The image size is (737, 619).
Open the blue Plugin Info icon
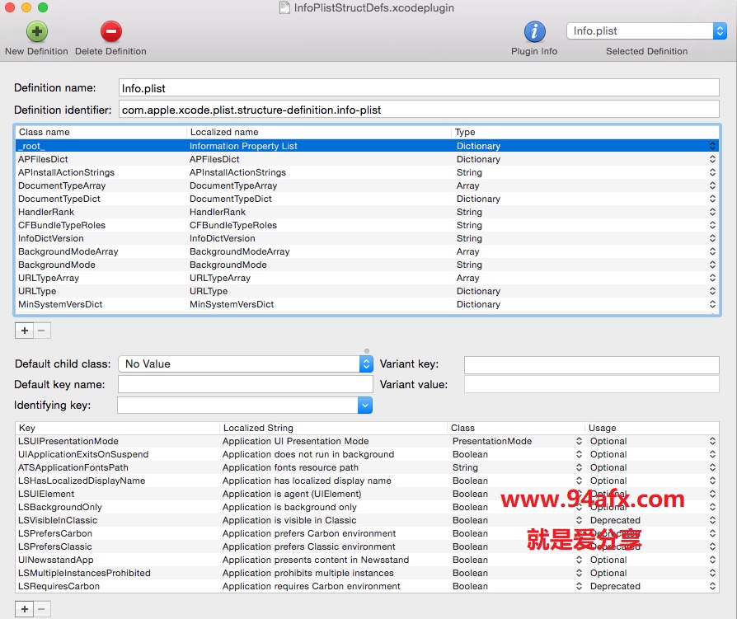(534, 32)
